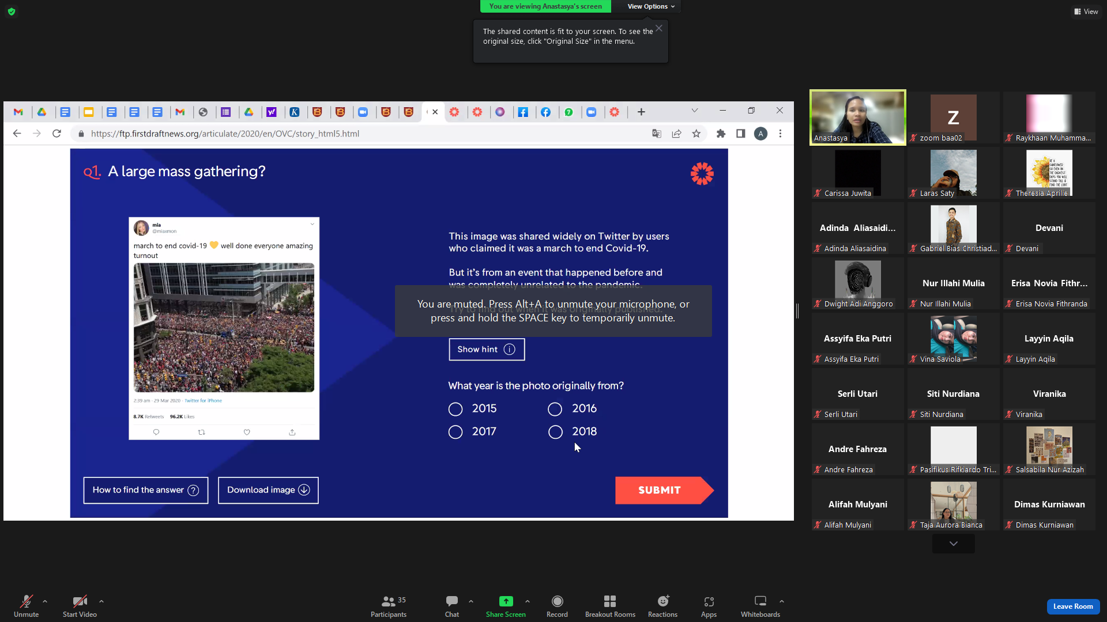Screen dimensions: 1107x622
Task: Open Zoom Apps
Action: [709, 606]
